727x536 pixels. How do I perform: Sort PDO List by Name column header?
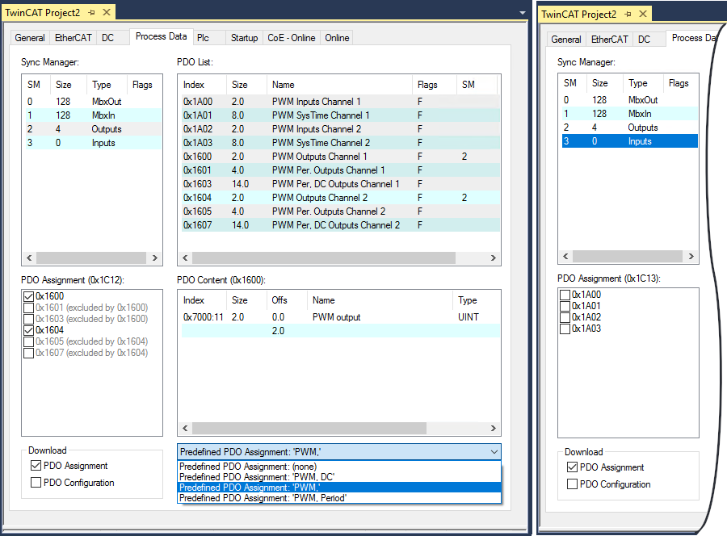339,85
